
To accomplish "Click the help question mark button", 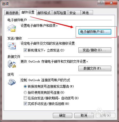I will click(101, 3).
